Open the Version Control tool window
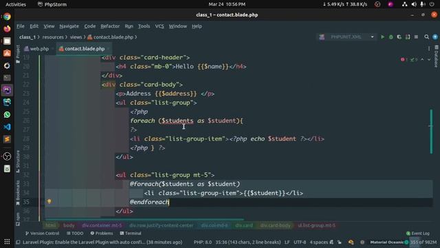 pyautogui.click(x=42, y=234)
